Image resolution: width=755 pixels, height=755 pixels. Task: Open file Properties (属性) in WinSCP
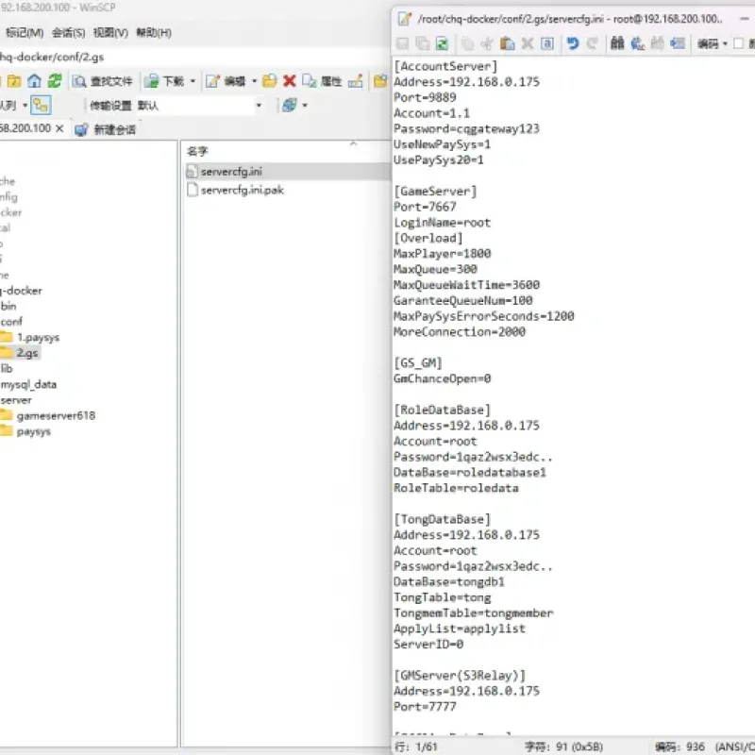click(x=323, y=81)
